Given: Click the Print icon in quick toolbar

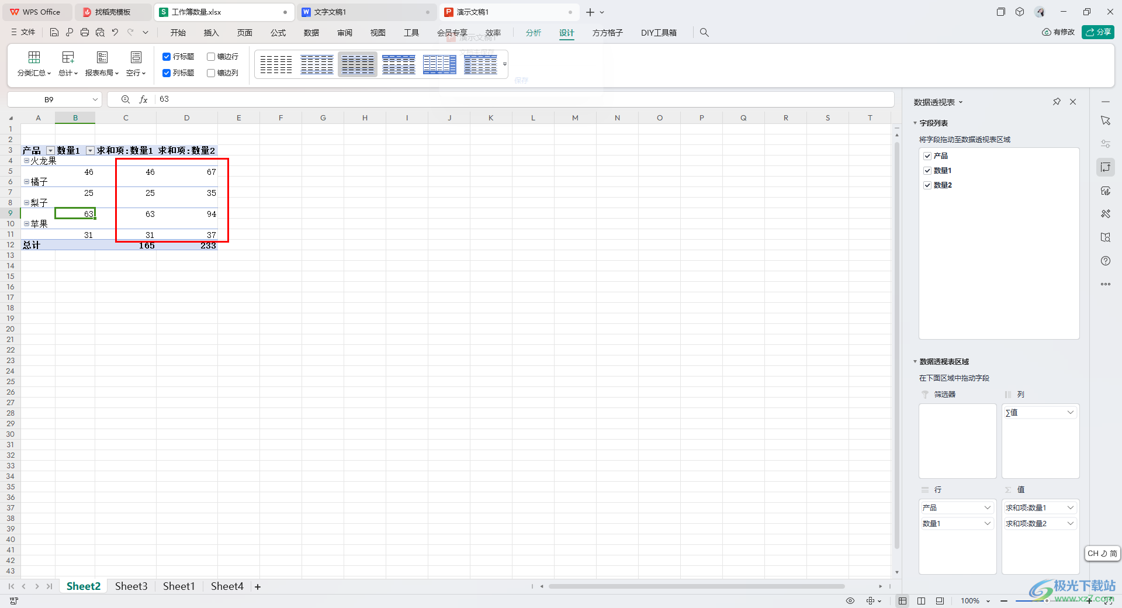Looking at the screenshot, I should pyautogui.click(x=85, y=33).
